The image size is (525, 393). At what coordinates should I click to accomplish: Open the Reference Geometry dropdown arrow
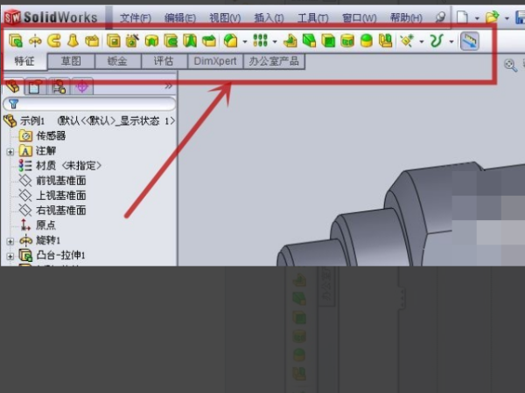pyautogui.click(x=422, y=42)
